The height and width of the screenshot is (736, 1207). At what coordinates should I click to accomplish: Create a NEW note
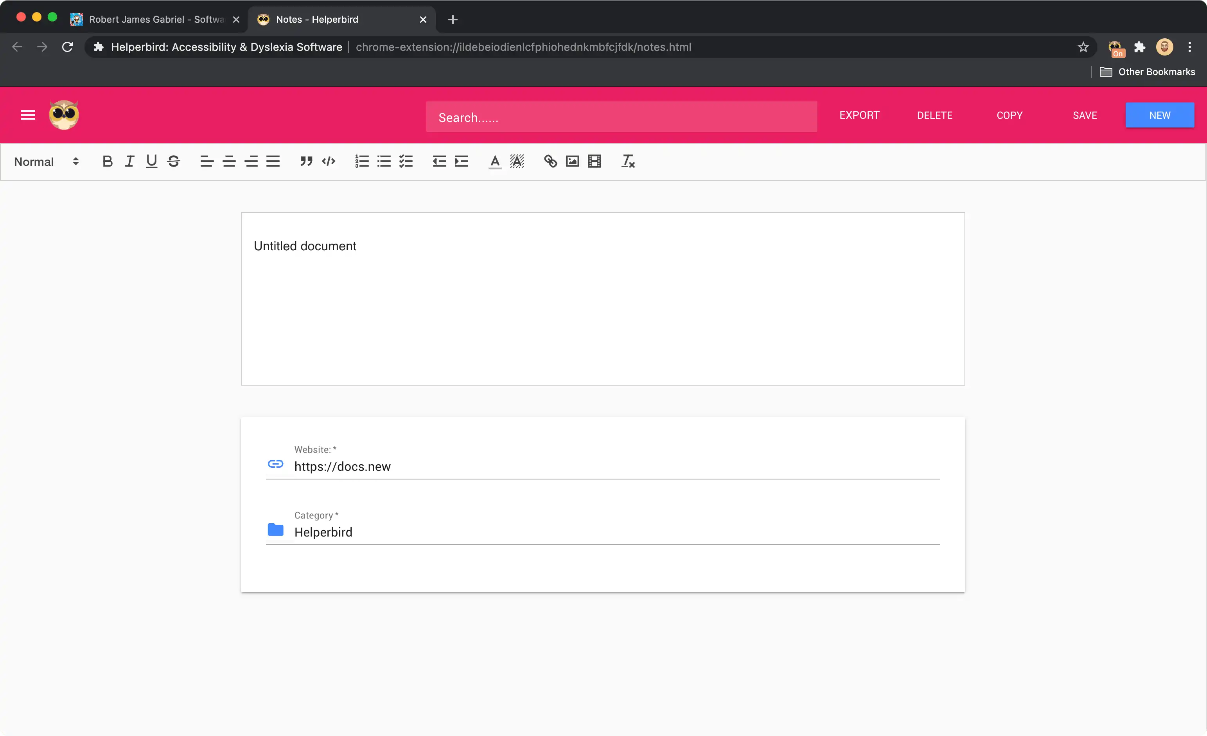coord(1160,115)
